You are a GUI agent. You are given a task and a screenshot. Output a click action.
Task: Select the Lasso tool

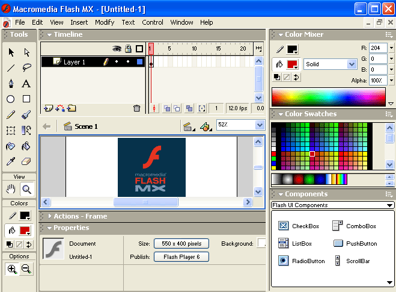click(26, 68)
